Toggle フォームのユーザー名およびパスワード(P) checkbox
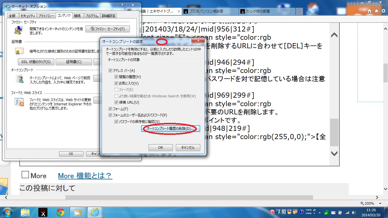This screenshot has height=218, width=388. pyautogui.click(x=110, y=115)
